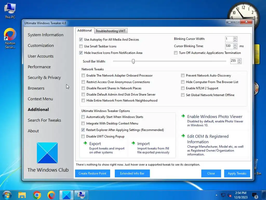The width and height of the screenshot is (266, 200).
Task: Open the Windows Start orb
Action: 7,195
